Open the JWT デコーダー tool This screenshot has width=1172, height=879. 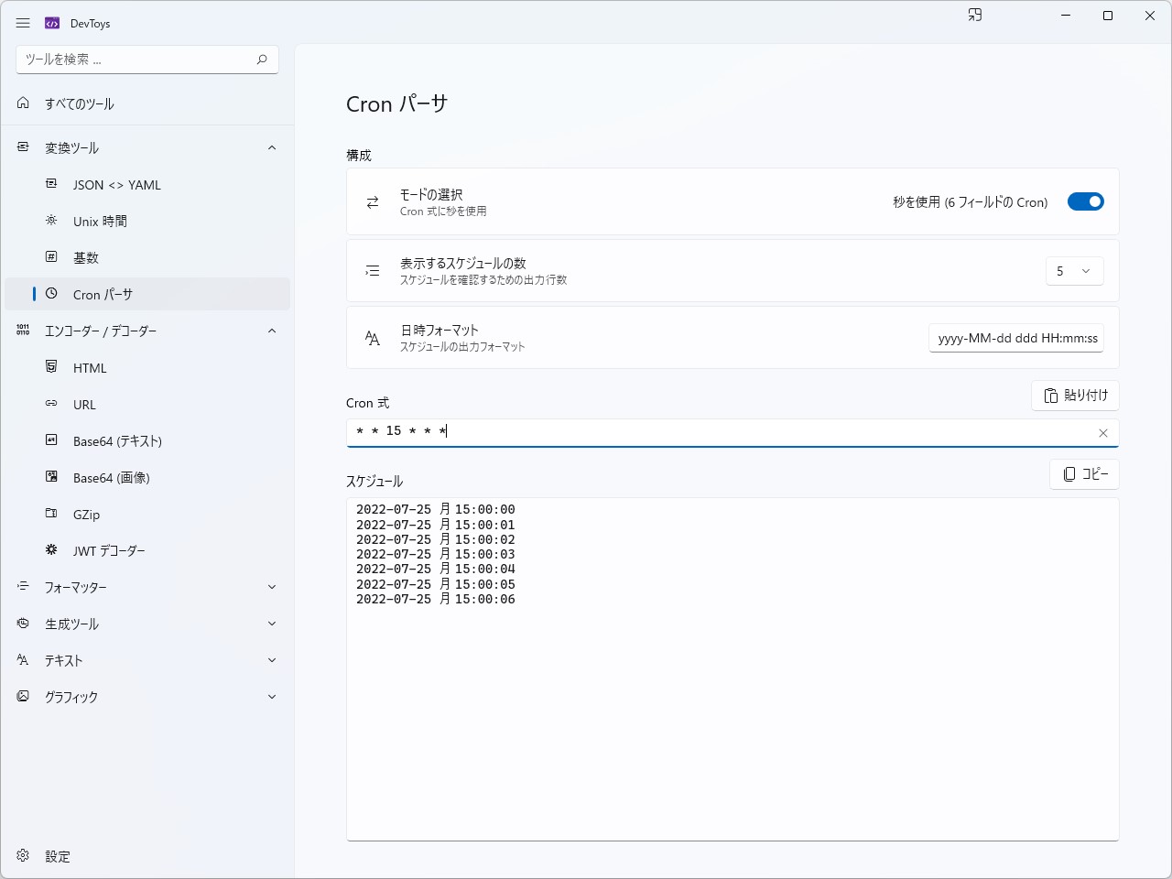(x=108, y=550)
